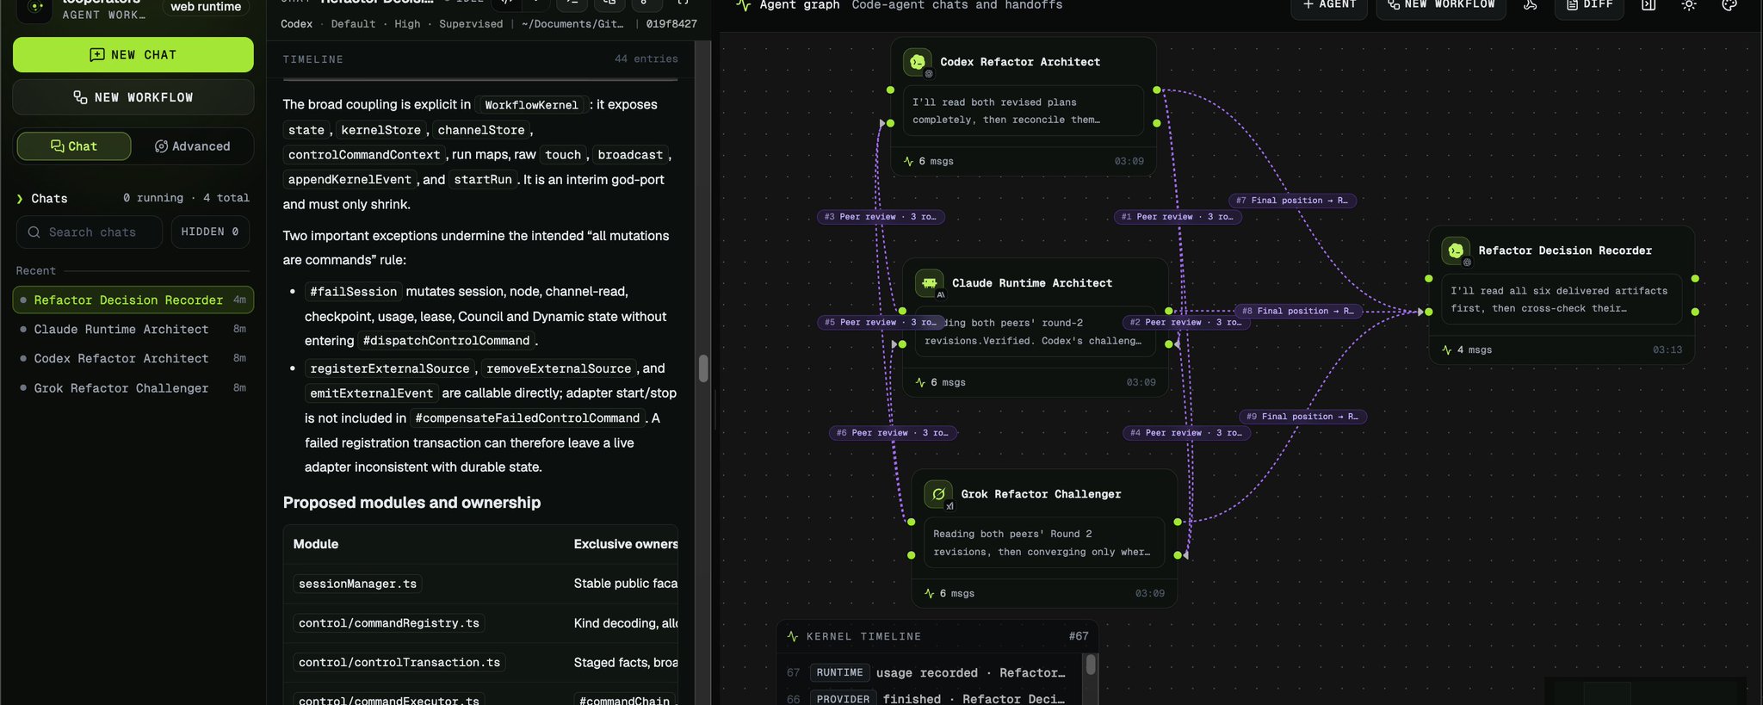
Task: Click Refactor Decision Recorder message preview
Action: point(1562,300)
